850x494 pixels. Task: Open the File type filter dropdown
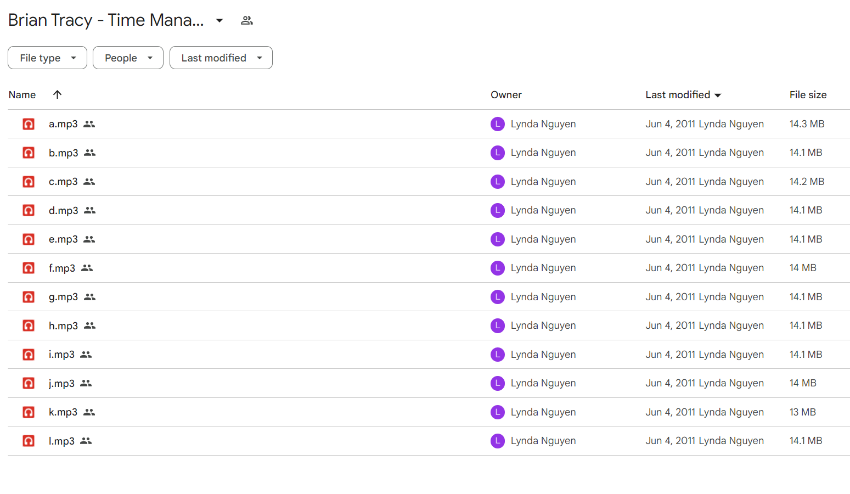pyautogui.click(x=47, y=58)
